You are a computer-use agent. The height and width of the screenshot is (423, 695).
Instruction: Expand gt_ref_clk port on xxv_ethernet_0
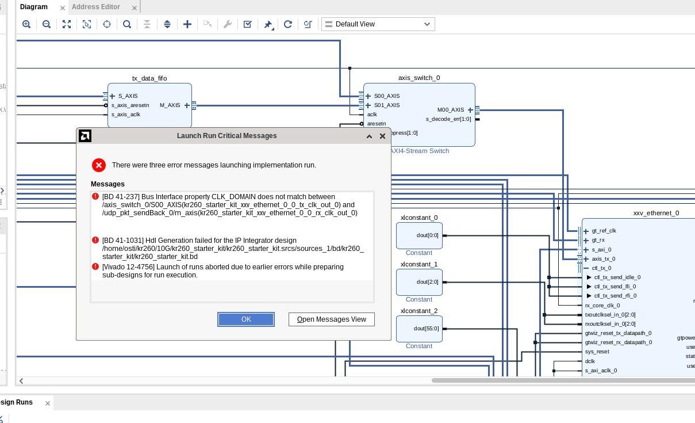(x=586, y=231)
